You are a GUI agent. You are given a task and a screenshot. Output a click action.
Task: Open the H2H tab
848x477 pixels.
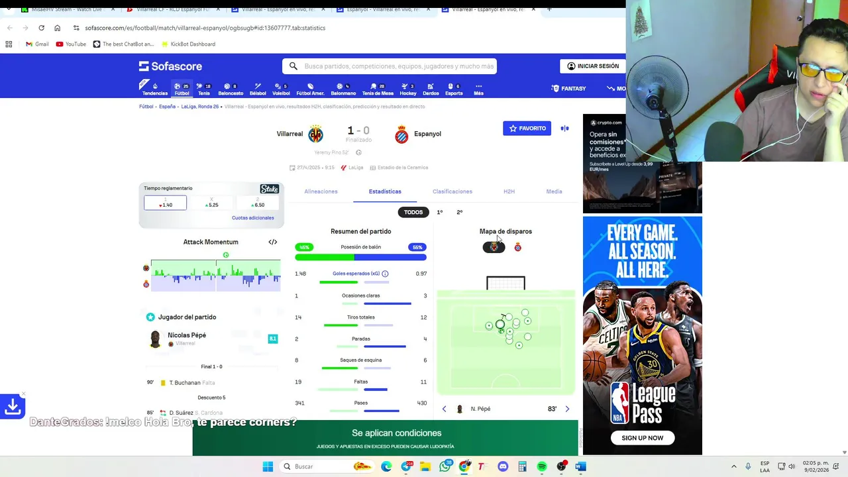(x=509, y=191)
